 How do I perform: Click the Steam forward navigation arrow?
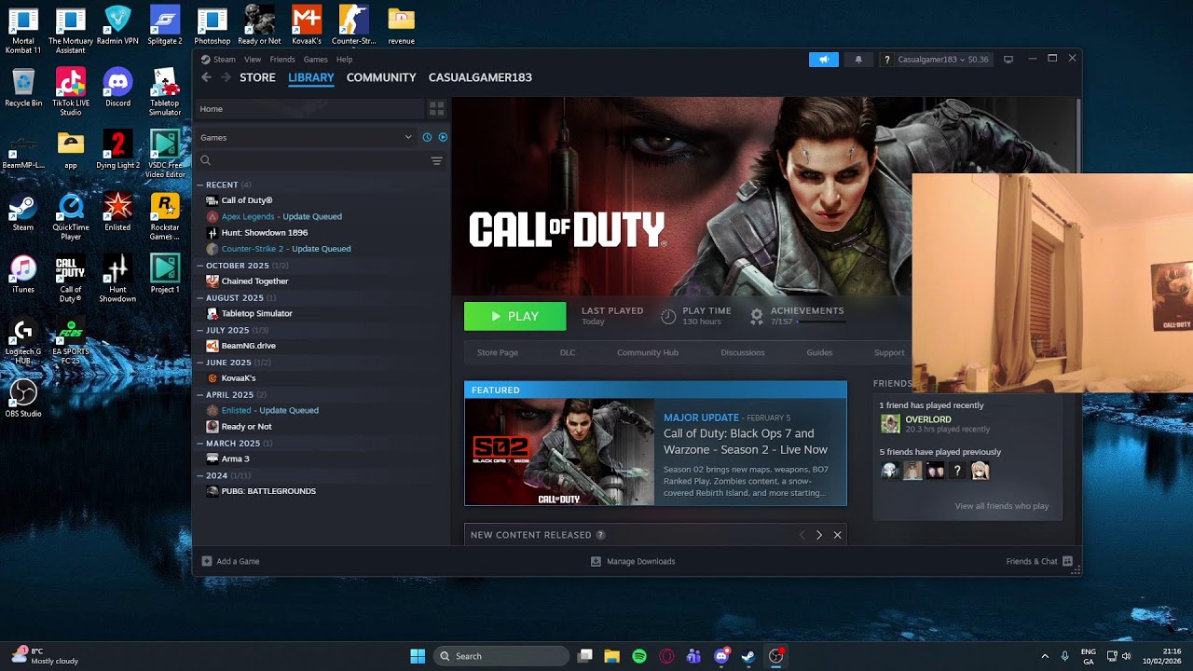tap(226, 77)
